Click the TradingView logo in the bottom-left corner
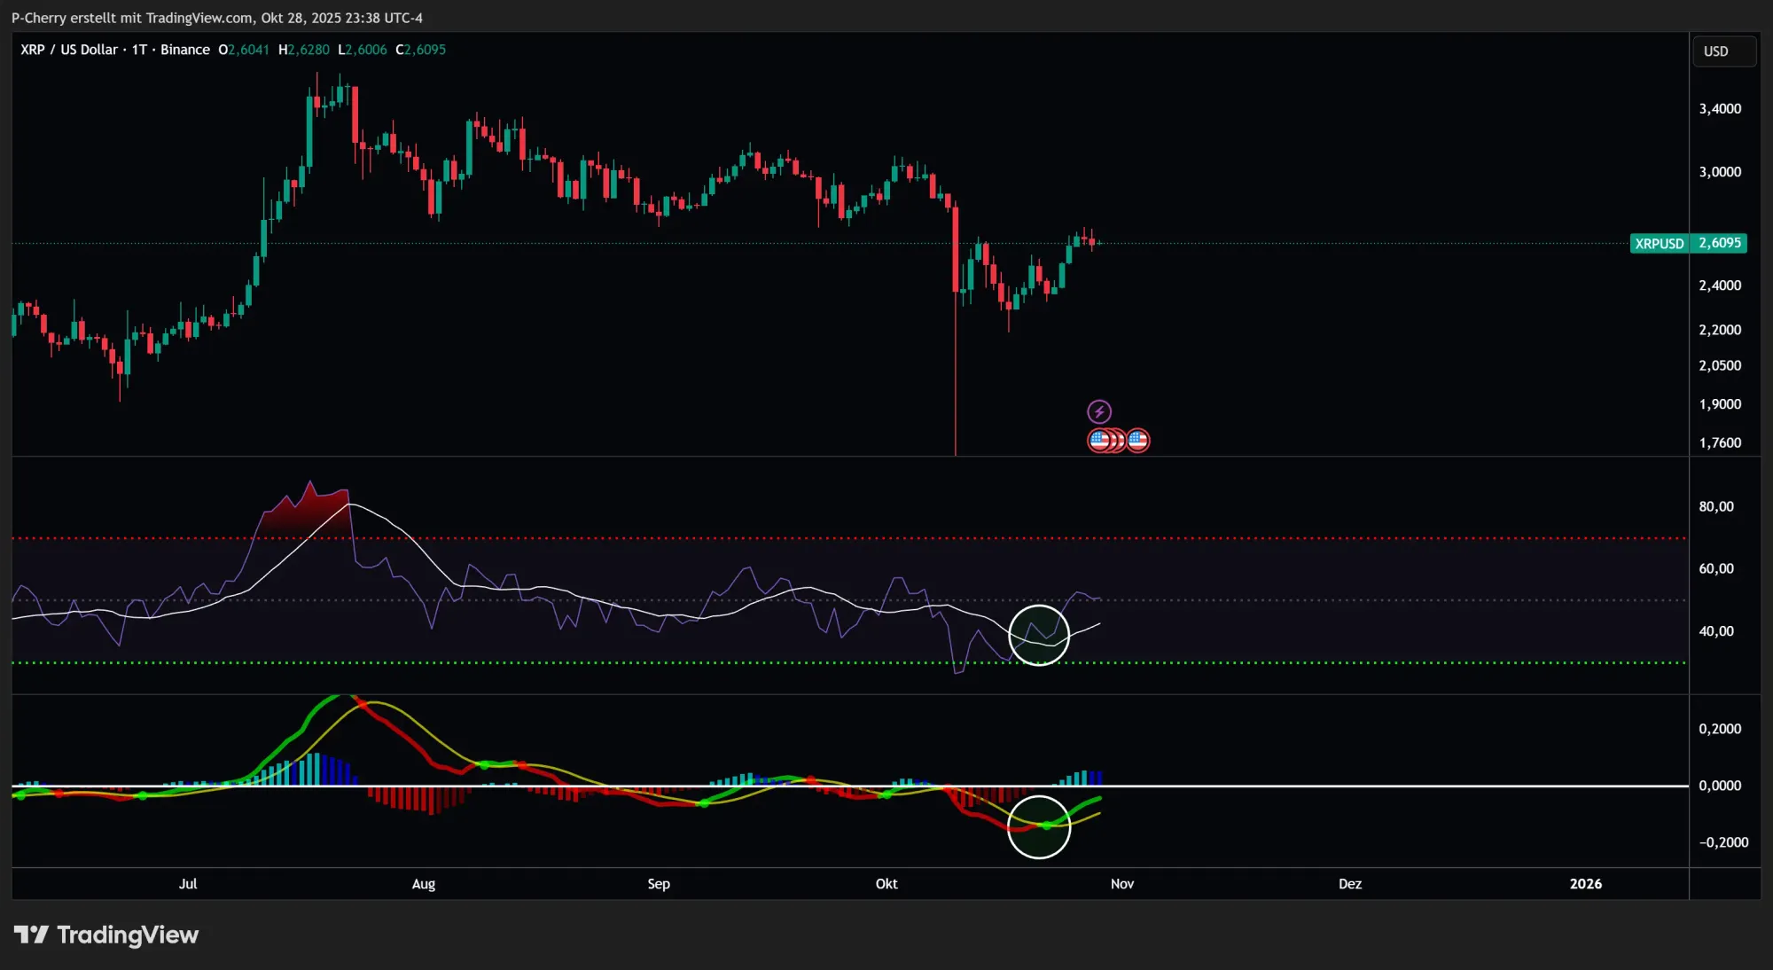Image resolution: width=1773 pixels, height=970 pixels. click(106, 934)
